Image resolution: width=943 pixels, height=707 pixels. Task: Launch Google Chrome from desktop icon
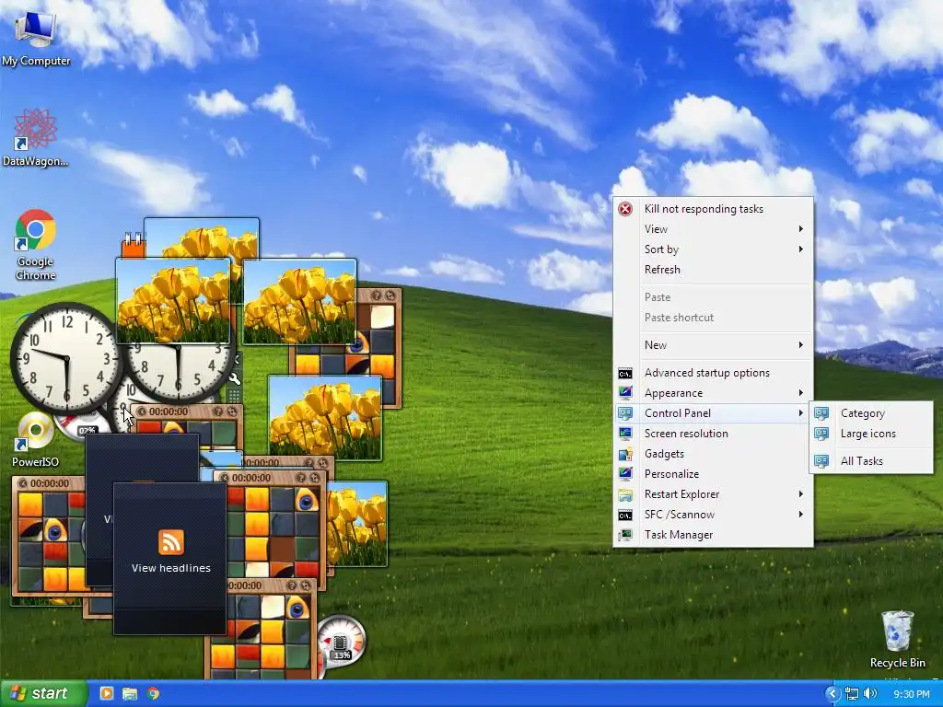pyautogui.click(x=35, y=243)
